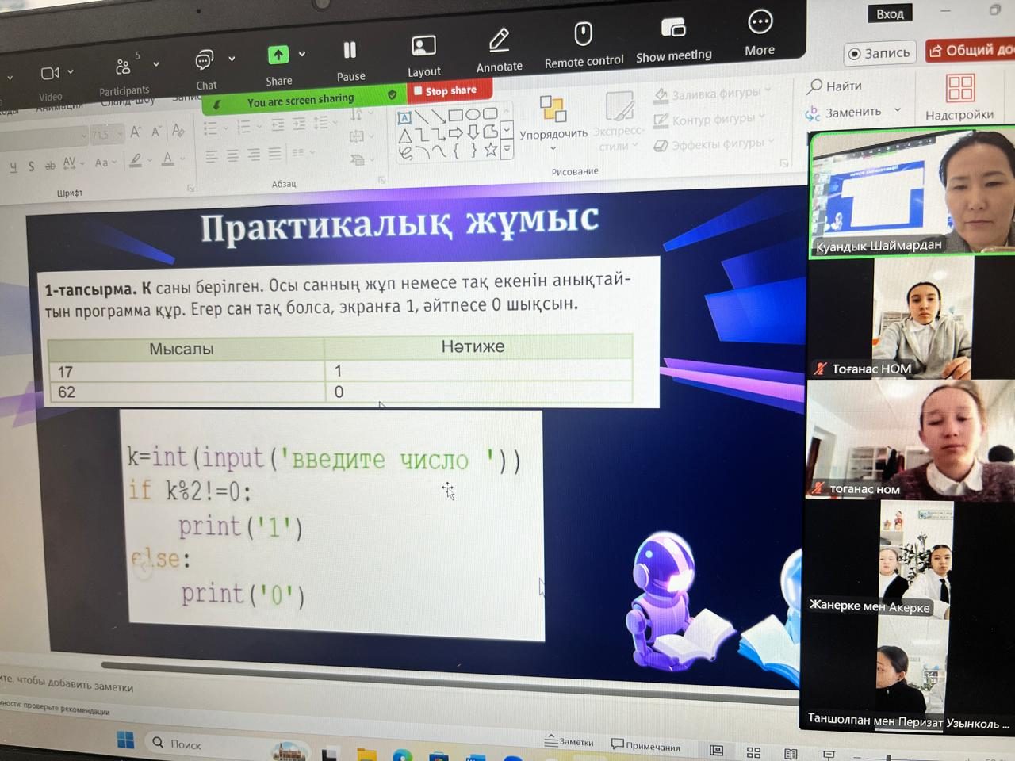Viewport: 1015px width, 761px height.
Task: Expand the Chat options arrow
Action: [x=232, y=59]
